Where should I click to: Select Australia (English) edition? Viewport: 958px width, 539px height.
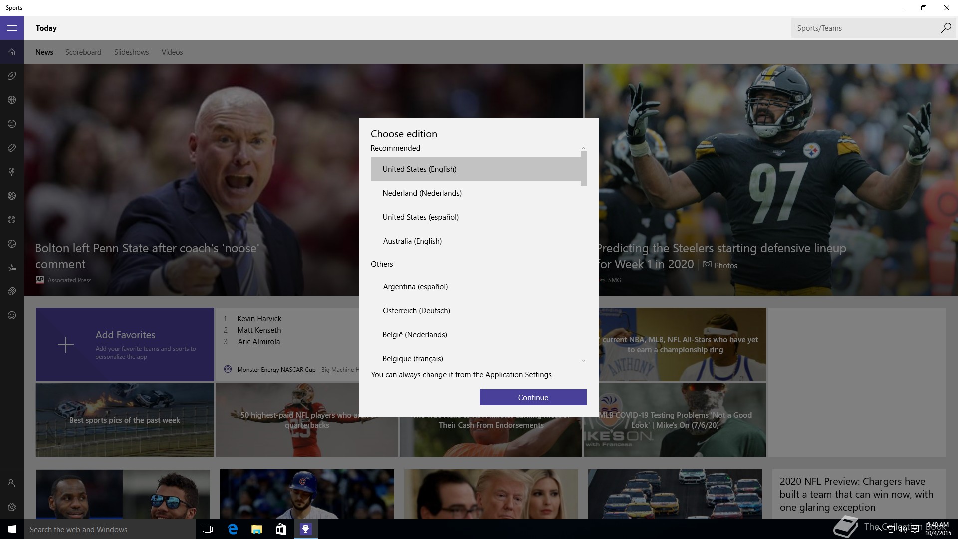[476, 241]
